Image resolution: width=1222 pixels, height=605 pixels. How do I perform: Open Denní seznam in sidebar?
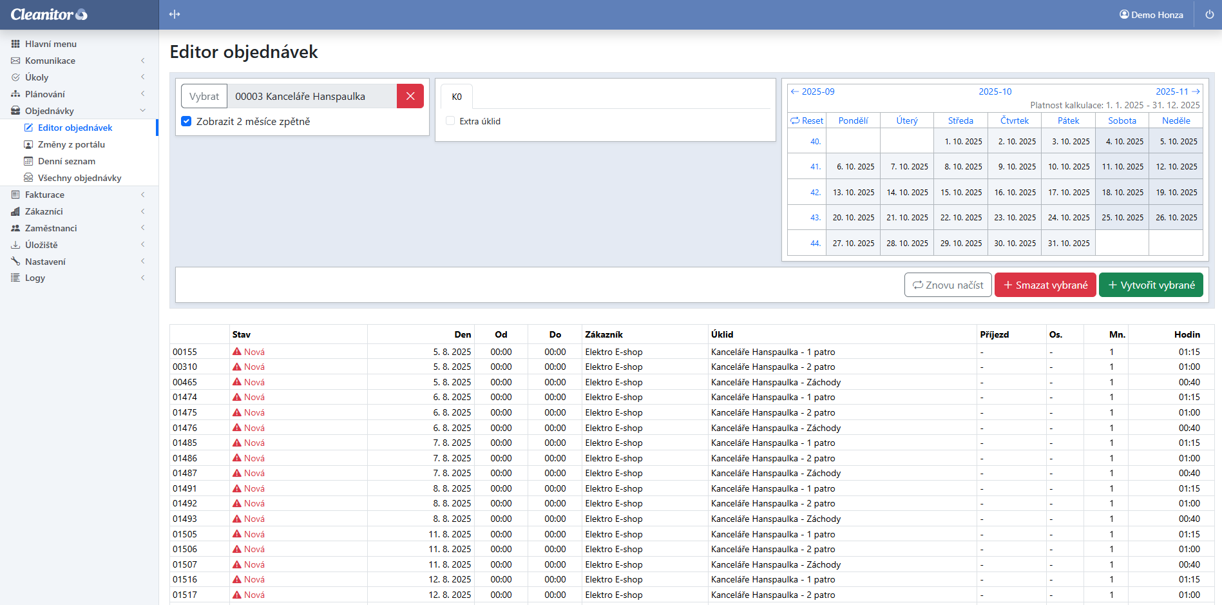click(x=66, y=161)
